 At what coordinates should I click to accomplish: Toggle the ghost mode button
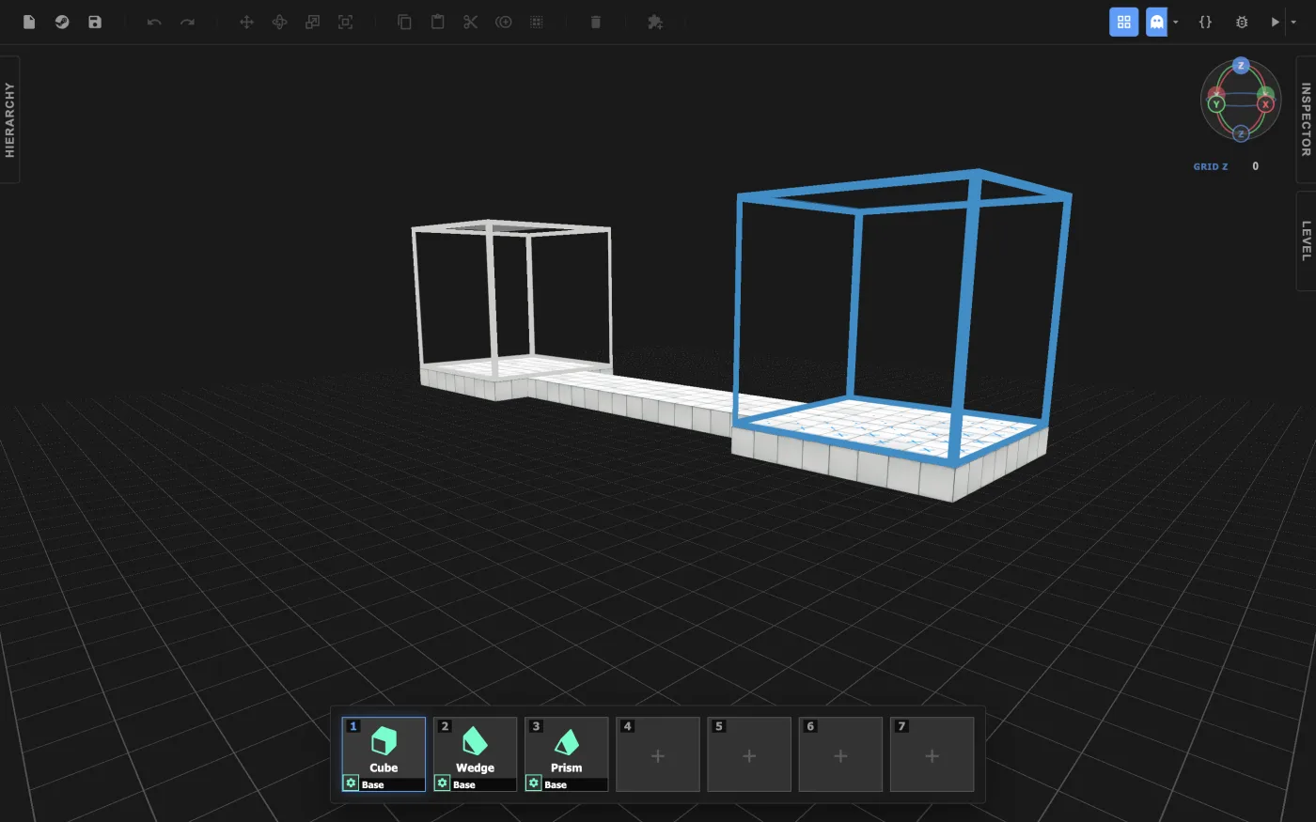(1156, 22)
